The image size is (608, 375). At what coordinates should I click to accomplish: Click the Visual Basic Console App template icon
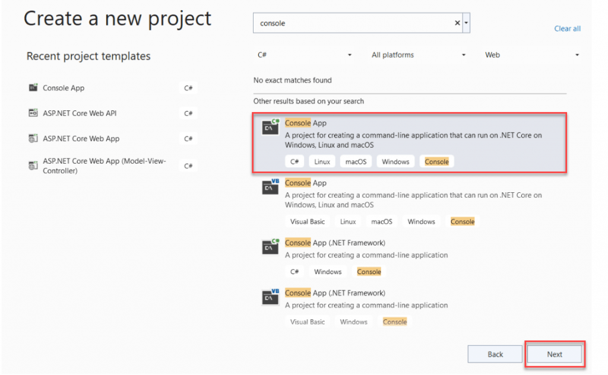[x=271, y=187]
